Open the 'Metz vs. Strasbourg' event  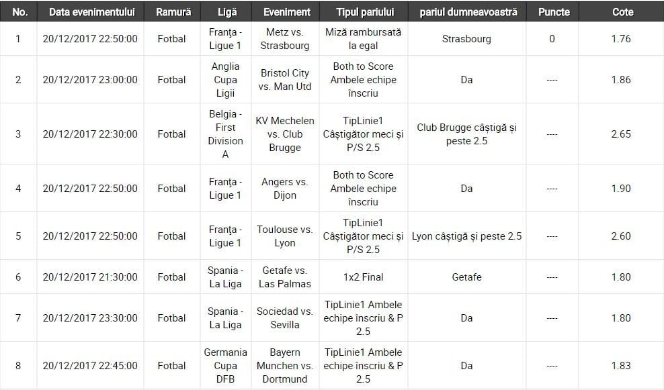pos(286,39)
